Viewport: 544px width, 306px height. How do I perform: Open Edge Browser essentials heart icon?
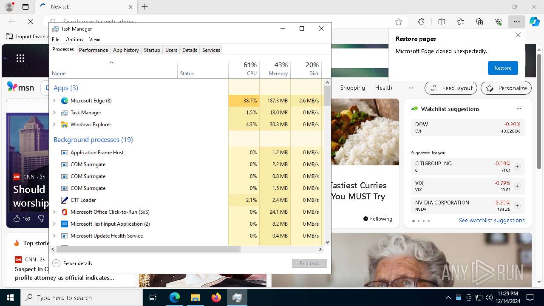point(498,22)
